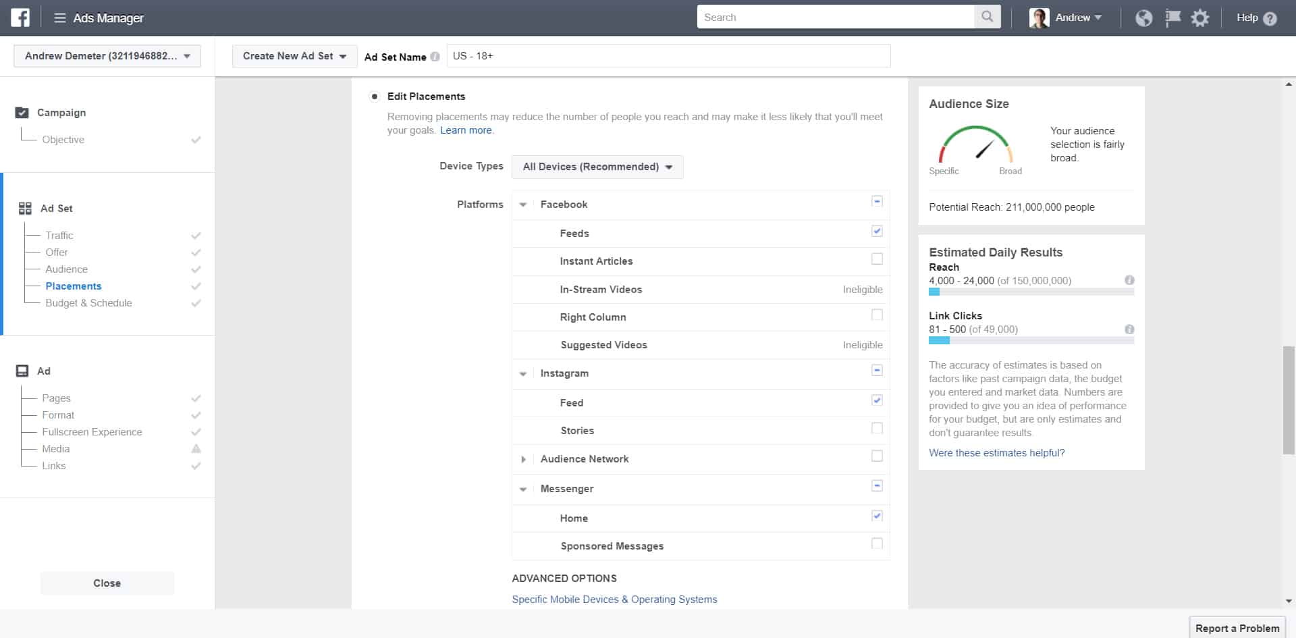Toggle the Facebook platform checkbox

(877, 201)
